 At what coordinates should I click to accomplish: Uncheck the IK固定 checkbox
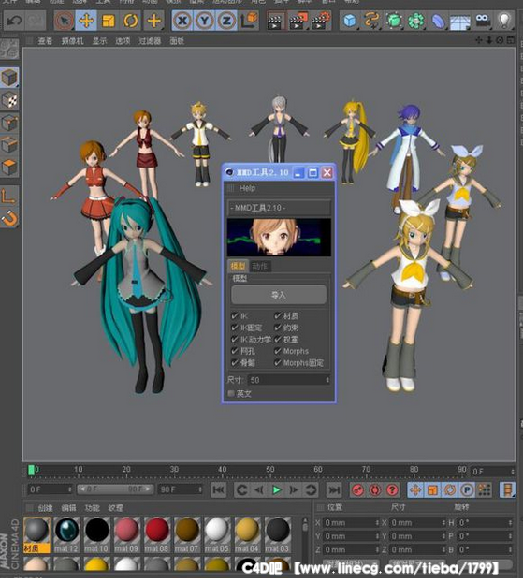235,328
